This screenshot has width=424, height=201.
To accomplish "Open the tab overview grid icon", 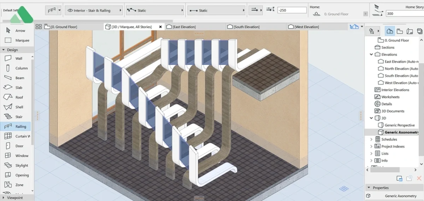I will point(39,27).
